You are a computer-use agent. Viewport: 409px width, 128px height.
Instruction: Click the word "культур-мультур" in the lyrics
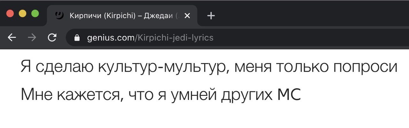163,68
